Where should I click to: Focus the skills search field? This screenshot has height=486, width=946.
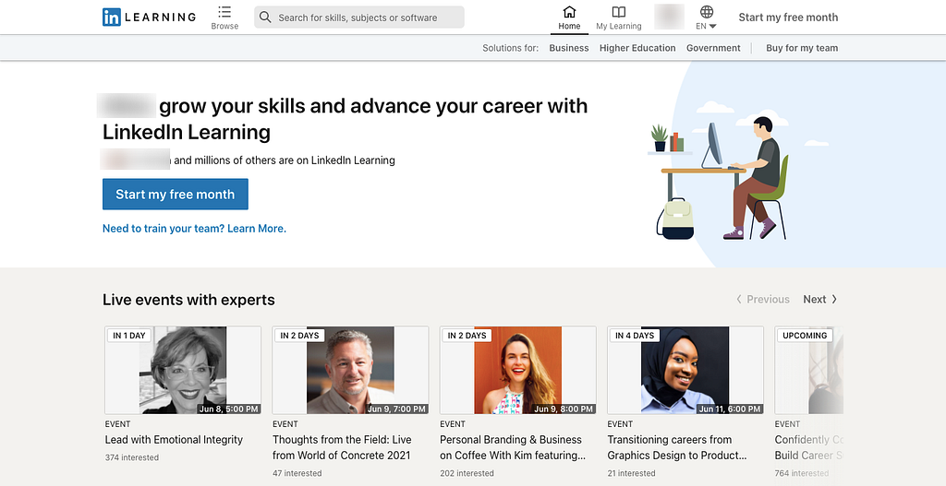click(359, 18)
